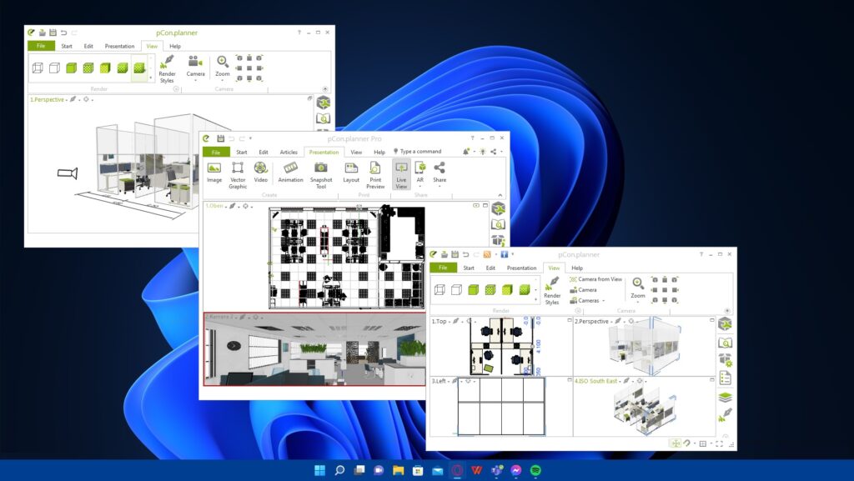Select the Image tool in pCon.planner Pro
The width and height of the screenshot is (854, 481).
[214, 172]
